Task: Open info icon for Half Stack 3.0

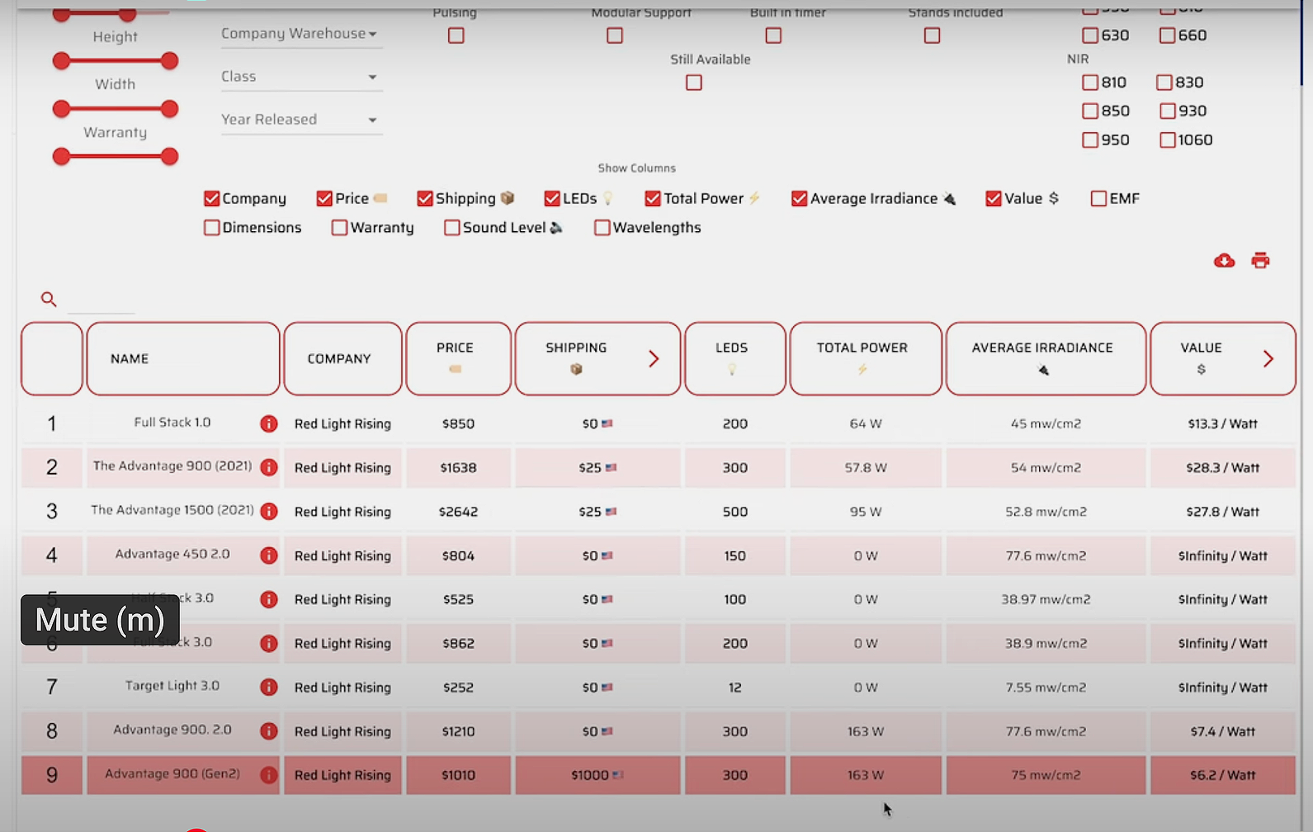Action: (269, 599)
